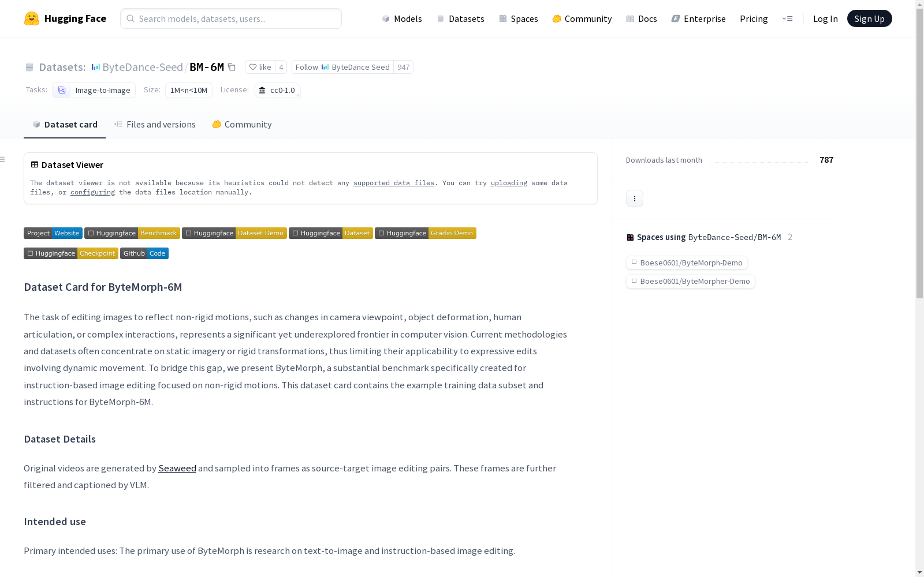Screen dimensions: 924x577
Task: Open the Huggingface Checkpoint badge
Action: (71, 253)
